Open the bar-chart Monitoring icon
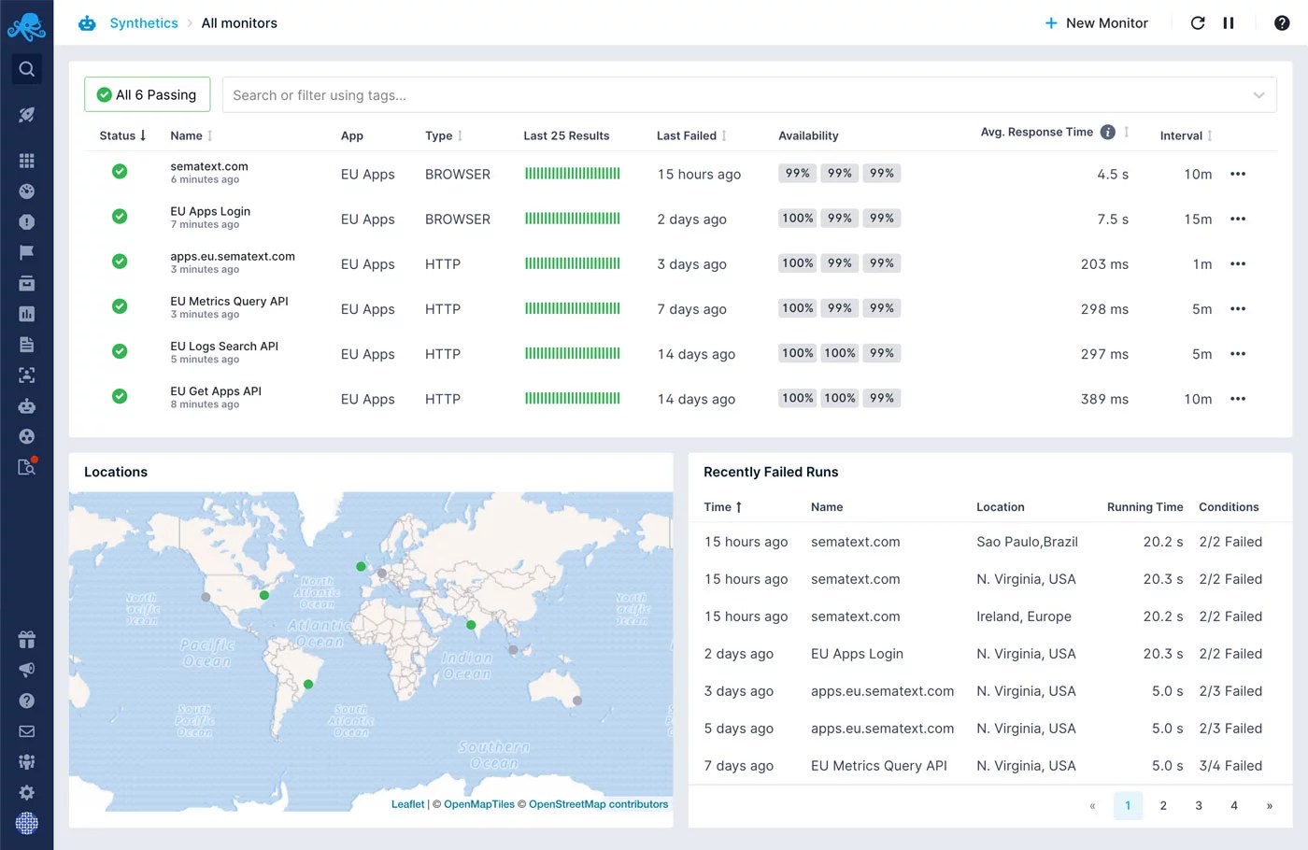The image size is (1308, 850). [27, 313]
